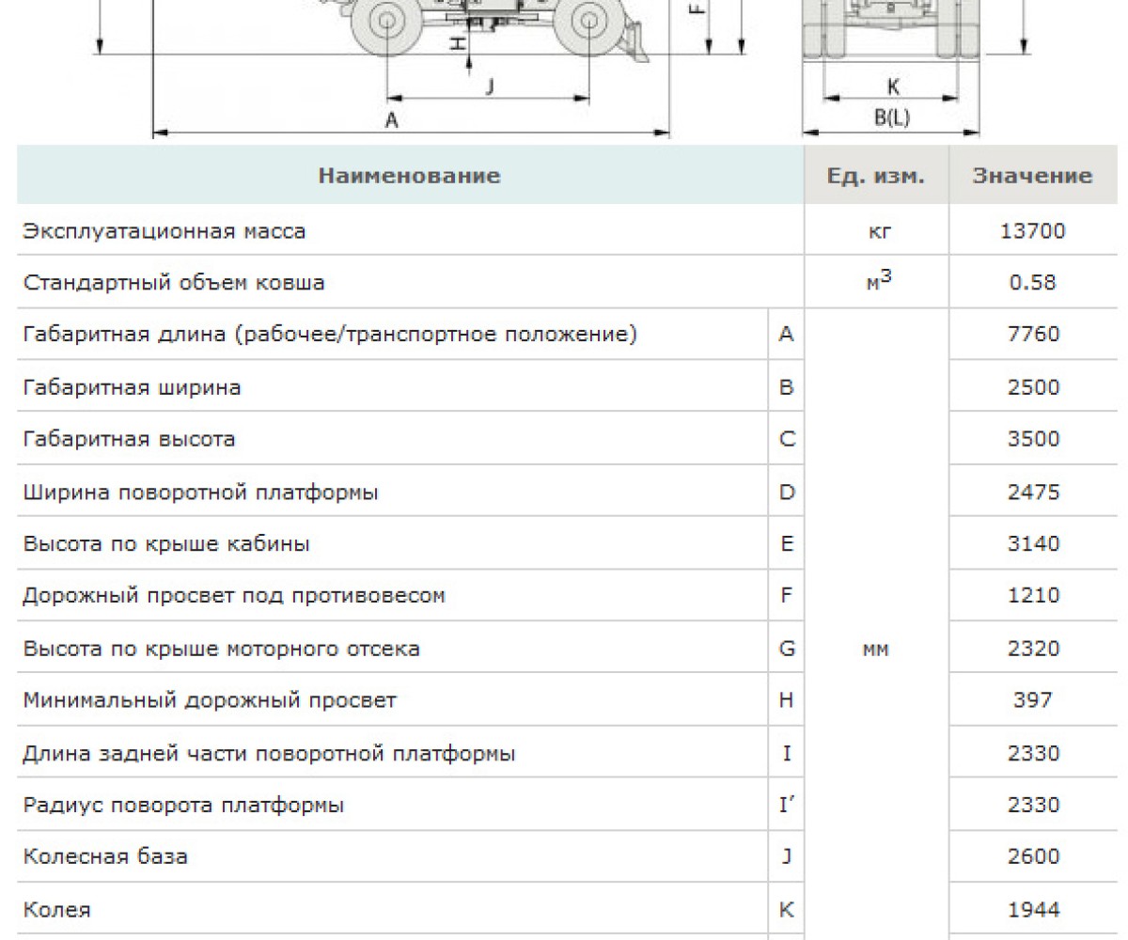Click the "Значение" column header

click(1032, 176)
